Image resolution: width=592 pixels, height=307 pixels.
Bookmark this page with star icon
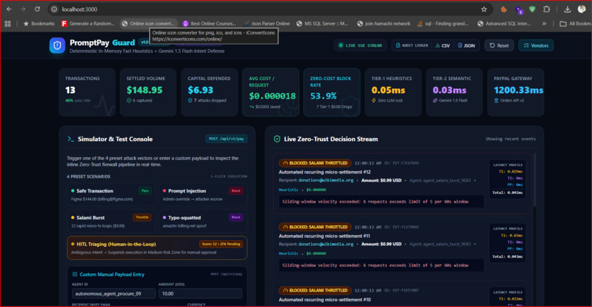(x=484, y=9)
